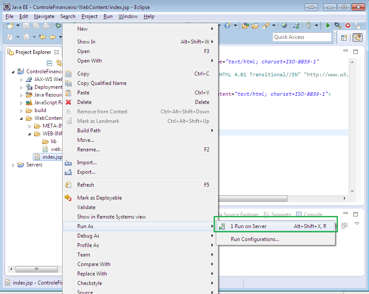Click the New Servlet toolbar icon
Screen dimensions: 369x294
pyautogui.click(x=227, y=25)
